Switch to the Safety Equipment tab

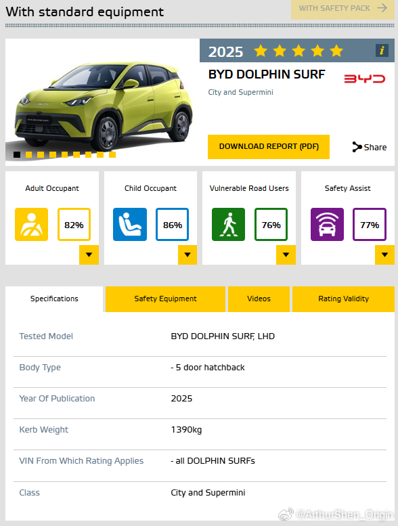point(165,299)
